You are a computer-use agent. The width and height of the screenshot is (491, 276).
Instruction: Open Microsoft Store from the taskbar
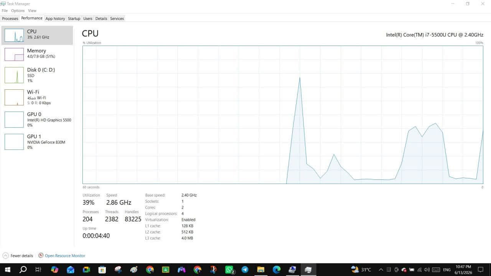[102, 269]
